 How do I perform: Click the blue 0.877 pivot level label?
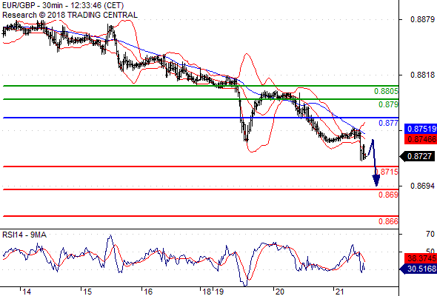point(388,123)
